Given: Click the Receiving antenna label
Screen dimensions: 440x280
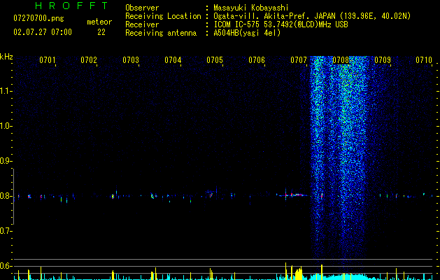Looking at the screenshot, I should tap(161, 33).
